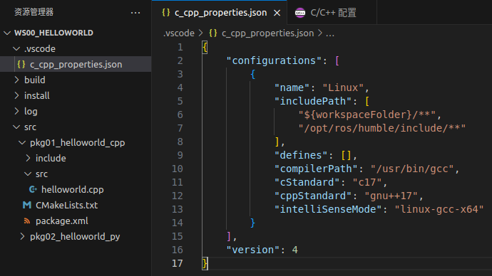492x276 pixels.
Task: Collapse the WS00_HELLOWORLD workspace root
Action: pos(7,33)
